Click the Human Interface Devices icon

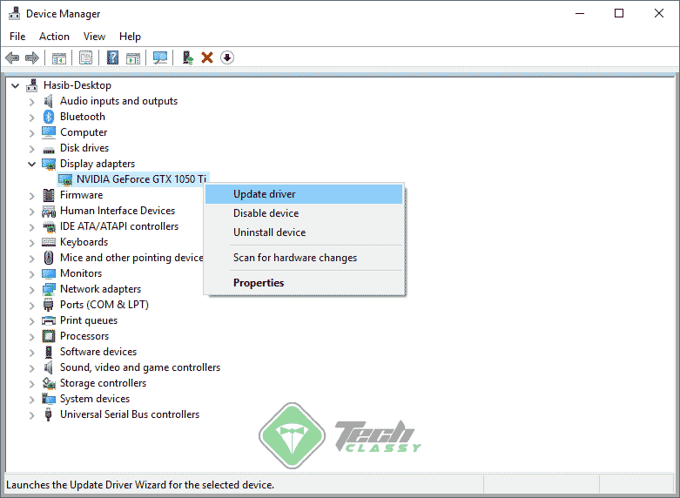pos(49,212)
